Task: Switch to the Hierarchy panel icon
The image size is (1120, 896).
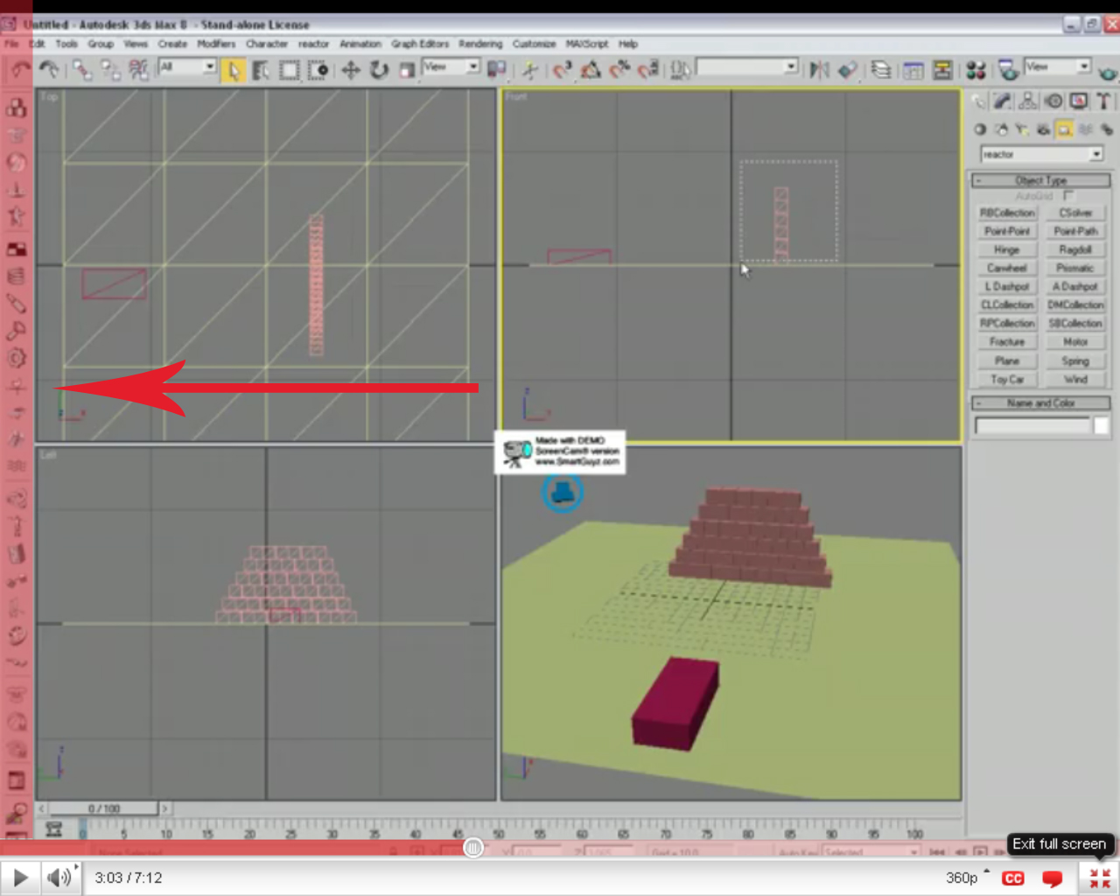Action: 1028,101
